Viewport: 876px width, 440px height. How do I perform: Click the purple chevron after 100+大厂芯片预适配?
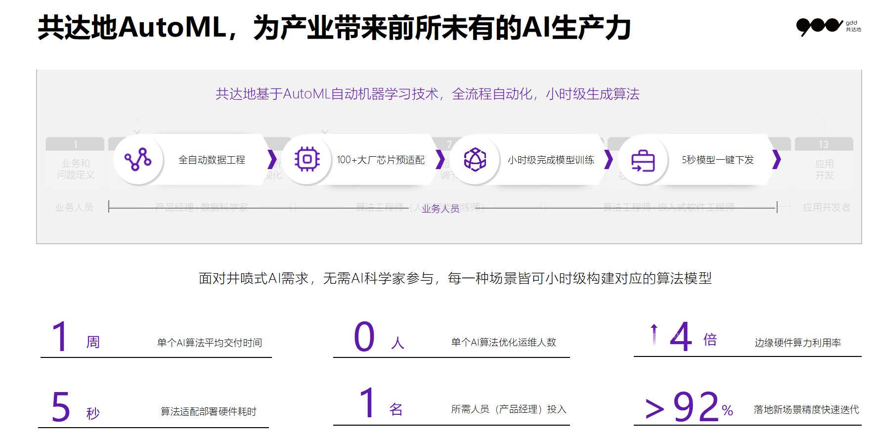(x=440, y=159)
